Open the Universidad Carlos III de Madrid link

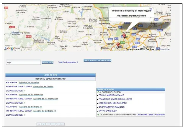click(x=151, y=115)
